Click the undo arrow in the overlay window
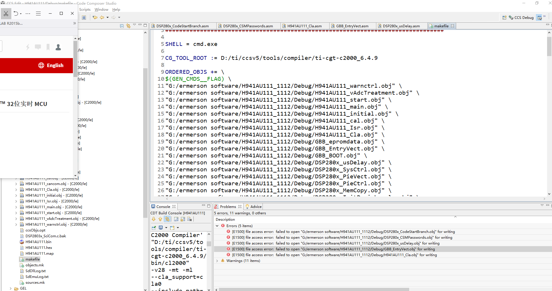 [x=16, y=13]
